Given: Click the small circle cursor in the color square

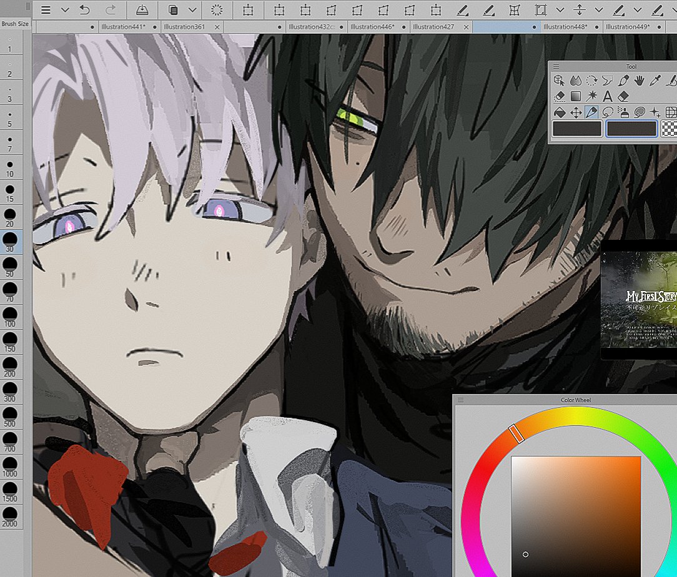Looking at the screenshot, I should [x=525, y=555].
